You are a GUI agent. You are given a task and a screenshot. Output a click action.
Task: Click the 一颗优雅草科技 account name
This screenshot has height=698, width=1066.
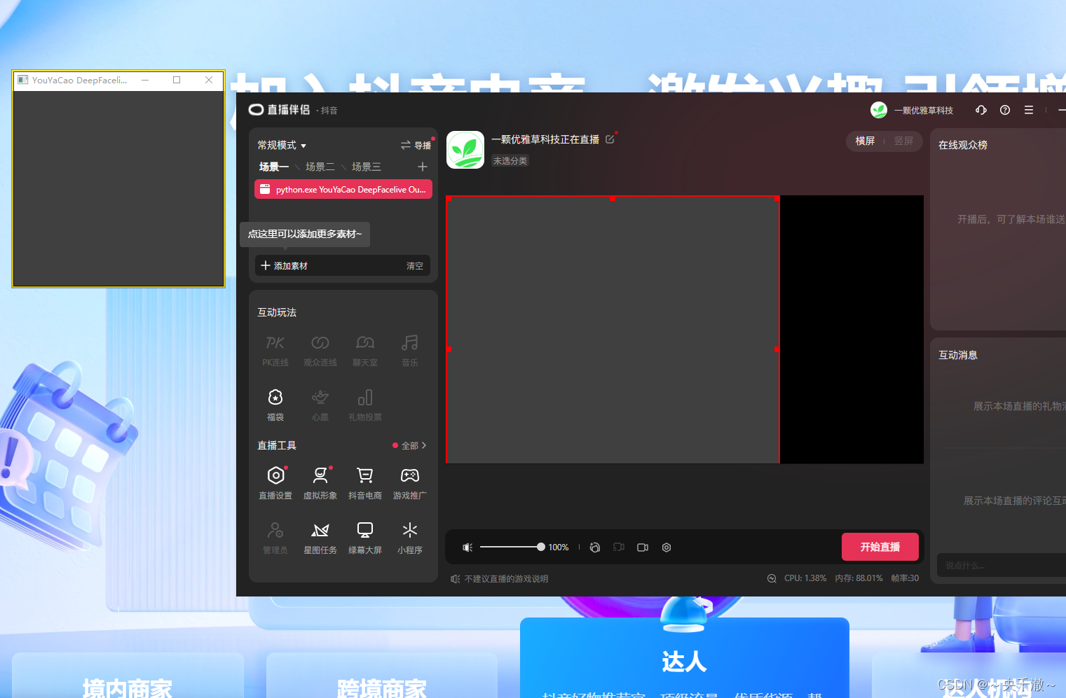[923, 111]
